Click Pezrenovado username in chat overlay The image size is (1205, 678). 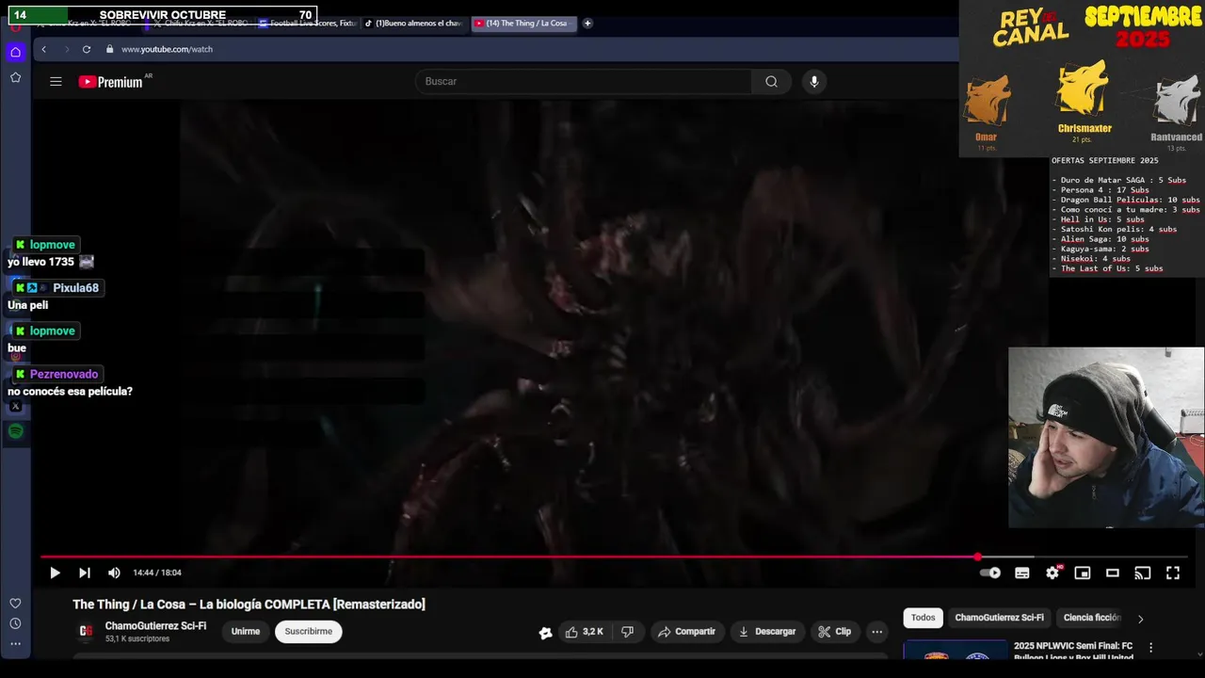(64, 375)
